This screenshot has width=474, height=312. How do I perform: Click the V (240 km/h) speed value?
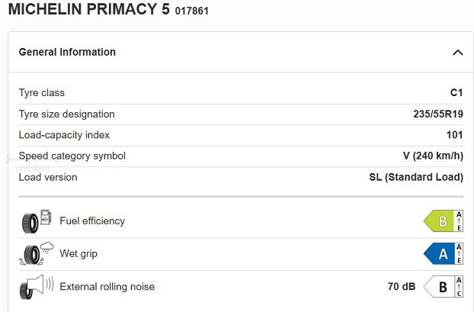(x=433, y=156)
